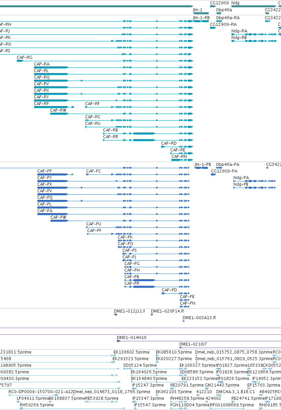Select protein CAP-PP
Viewport: 281px width, 410px height.
pyautogui.click(x=45, y=171)
